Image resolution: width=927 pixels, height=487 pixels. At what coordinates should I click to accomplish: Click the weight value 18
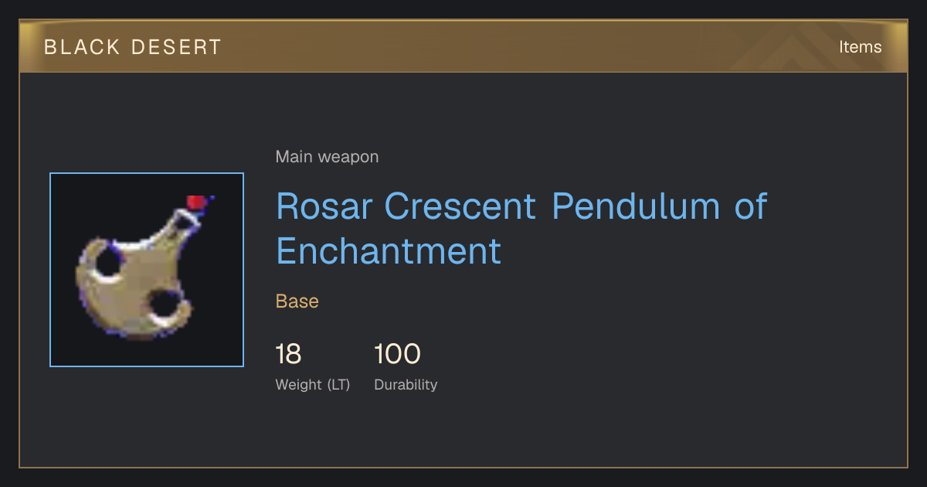click(x=288, y=355)
